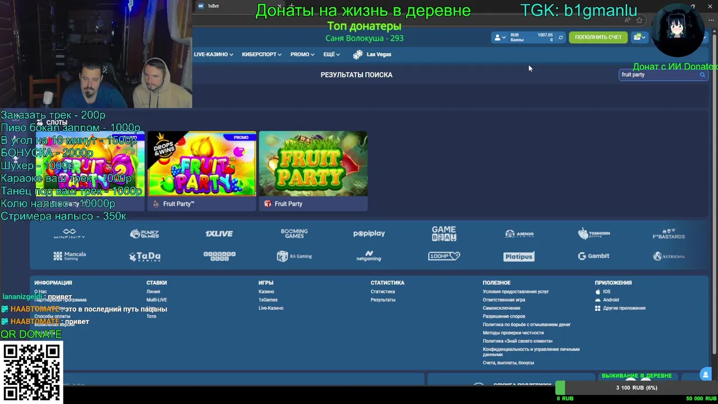Open the Методы проверки честности link
Screen dimensions: 718x404
513,333
